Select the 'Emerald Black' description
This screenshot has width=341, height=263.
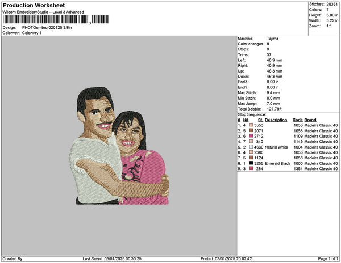[x=277, y=163]
